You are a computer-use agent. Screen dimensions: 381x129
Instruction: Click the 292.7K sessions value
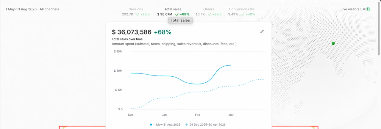tap(127, 14)
